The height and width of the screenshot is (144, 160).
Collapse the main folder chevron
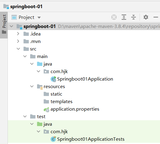25,56
